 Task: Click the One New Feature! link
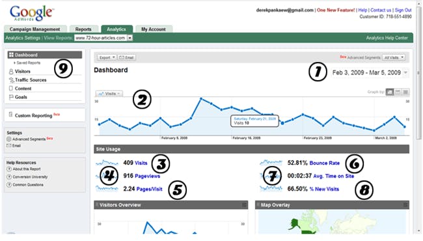pyautogui.click(x=336, y=10)
